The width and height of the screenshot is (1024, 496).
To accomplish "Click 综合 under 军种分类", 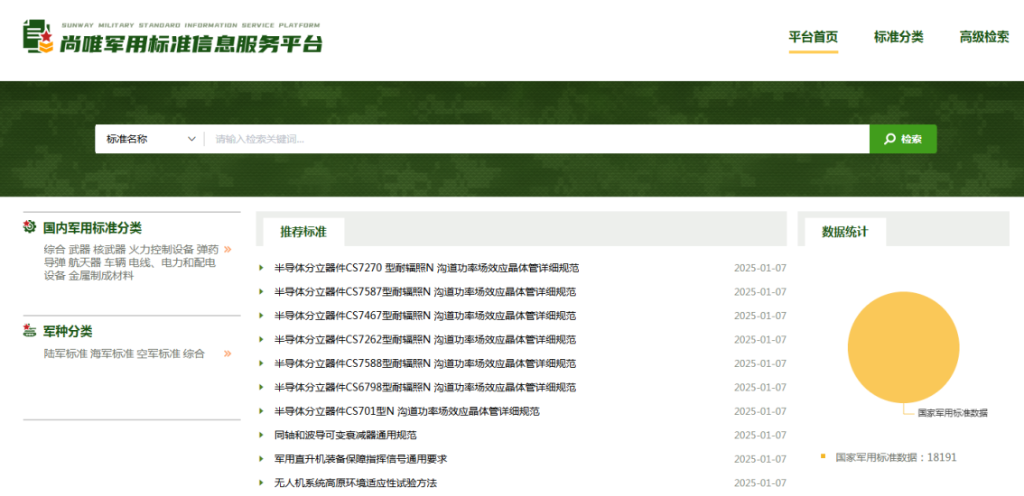I will 194,354.
